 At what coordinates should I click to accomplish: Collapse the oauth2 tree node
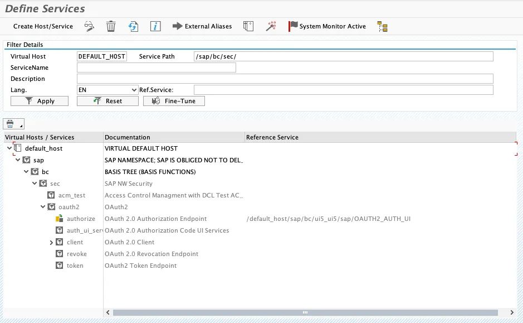[x=43, y=207]
